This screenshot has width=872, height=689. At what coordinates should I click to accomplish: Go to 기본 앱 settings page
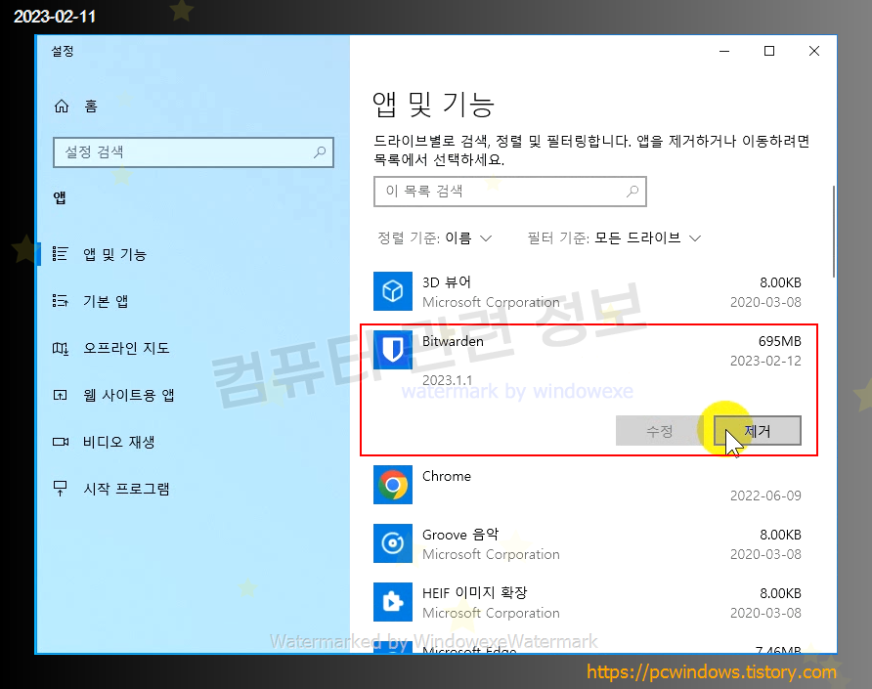(x=106, y=301)
